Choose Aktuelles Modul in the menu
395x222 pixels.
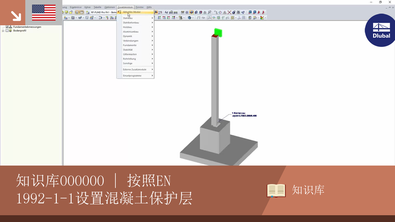[x=135, y=12]
